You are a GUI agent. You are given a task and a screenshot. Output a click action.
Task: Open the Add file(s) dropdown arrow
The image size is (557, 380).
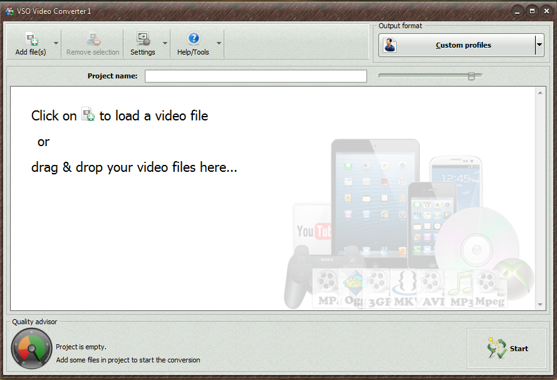click(56, 43)
